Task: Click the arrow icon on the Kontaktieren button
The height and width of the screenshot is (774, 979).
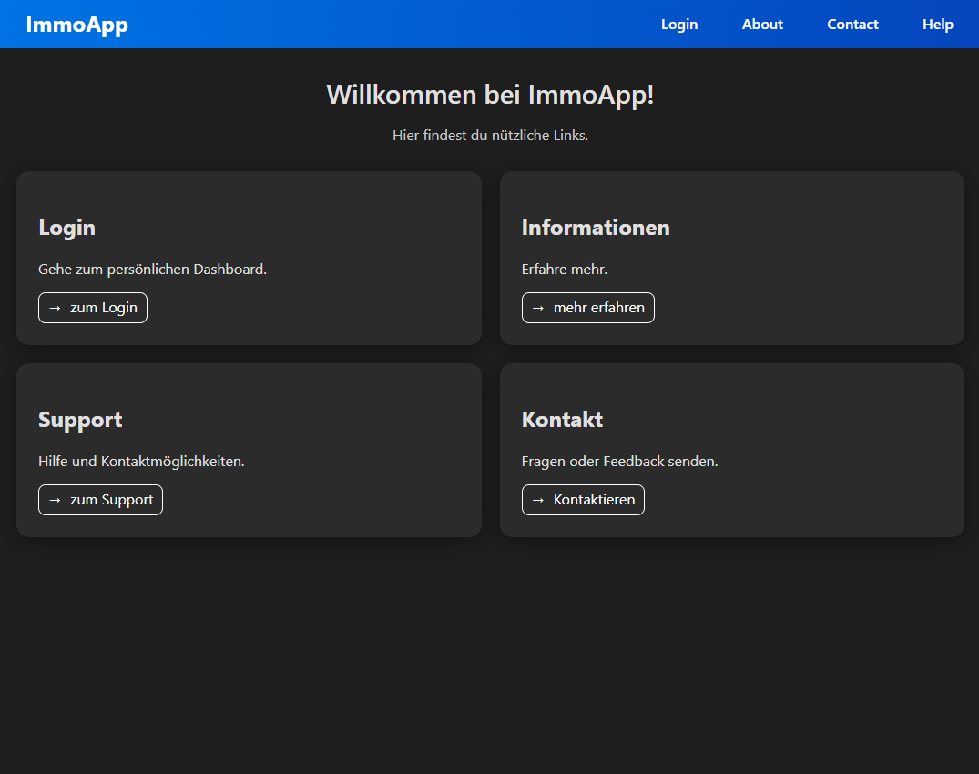Action: (537, 500)
